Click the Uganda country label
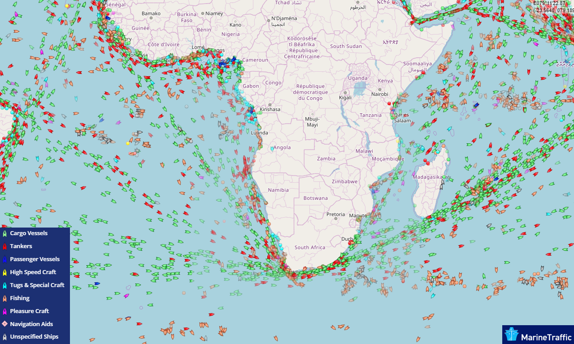The height and width of the screenshot is (344, 574). (x=357, y=78)
